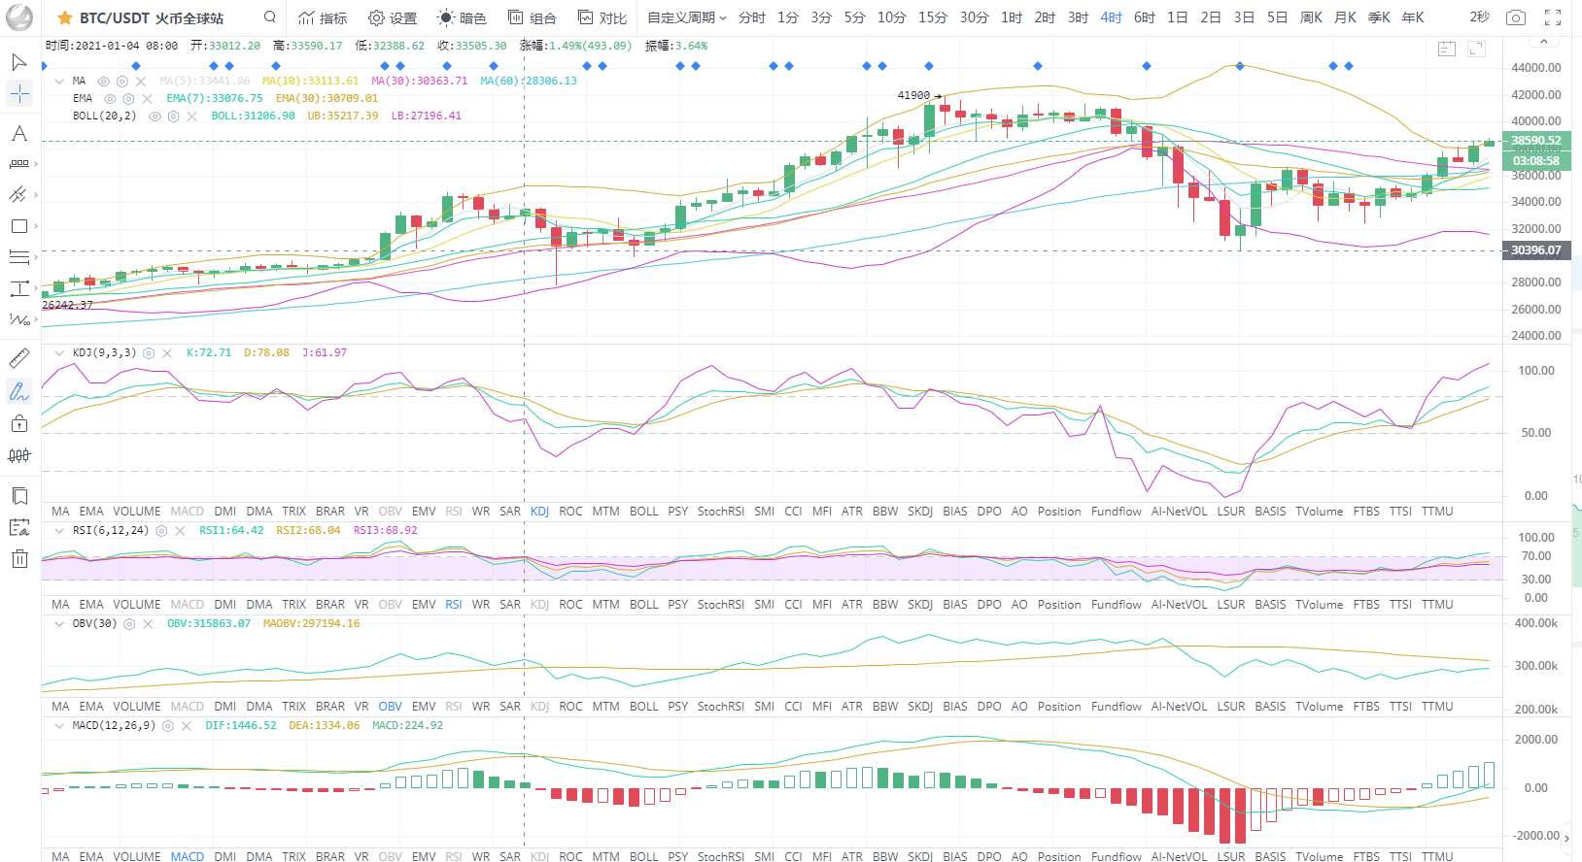Open the search magnifier next to BTC/USDT
Viewport: 1582px width, 862px height.
270,17
